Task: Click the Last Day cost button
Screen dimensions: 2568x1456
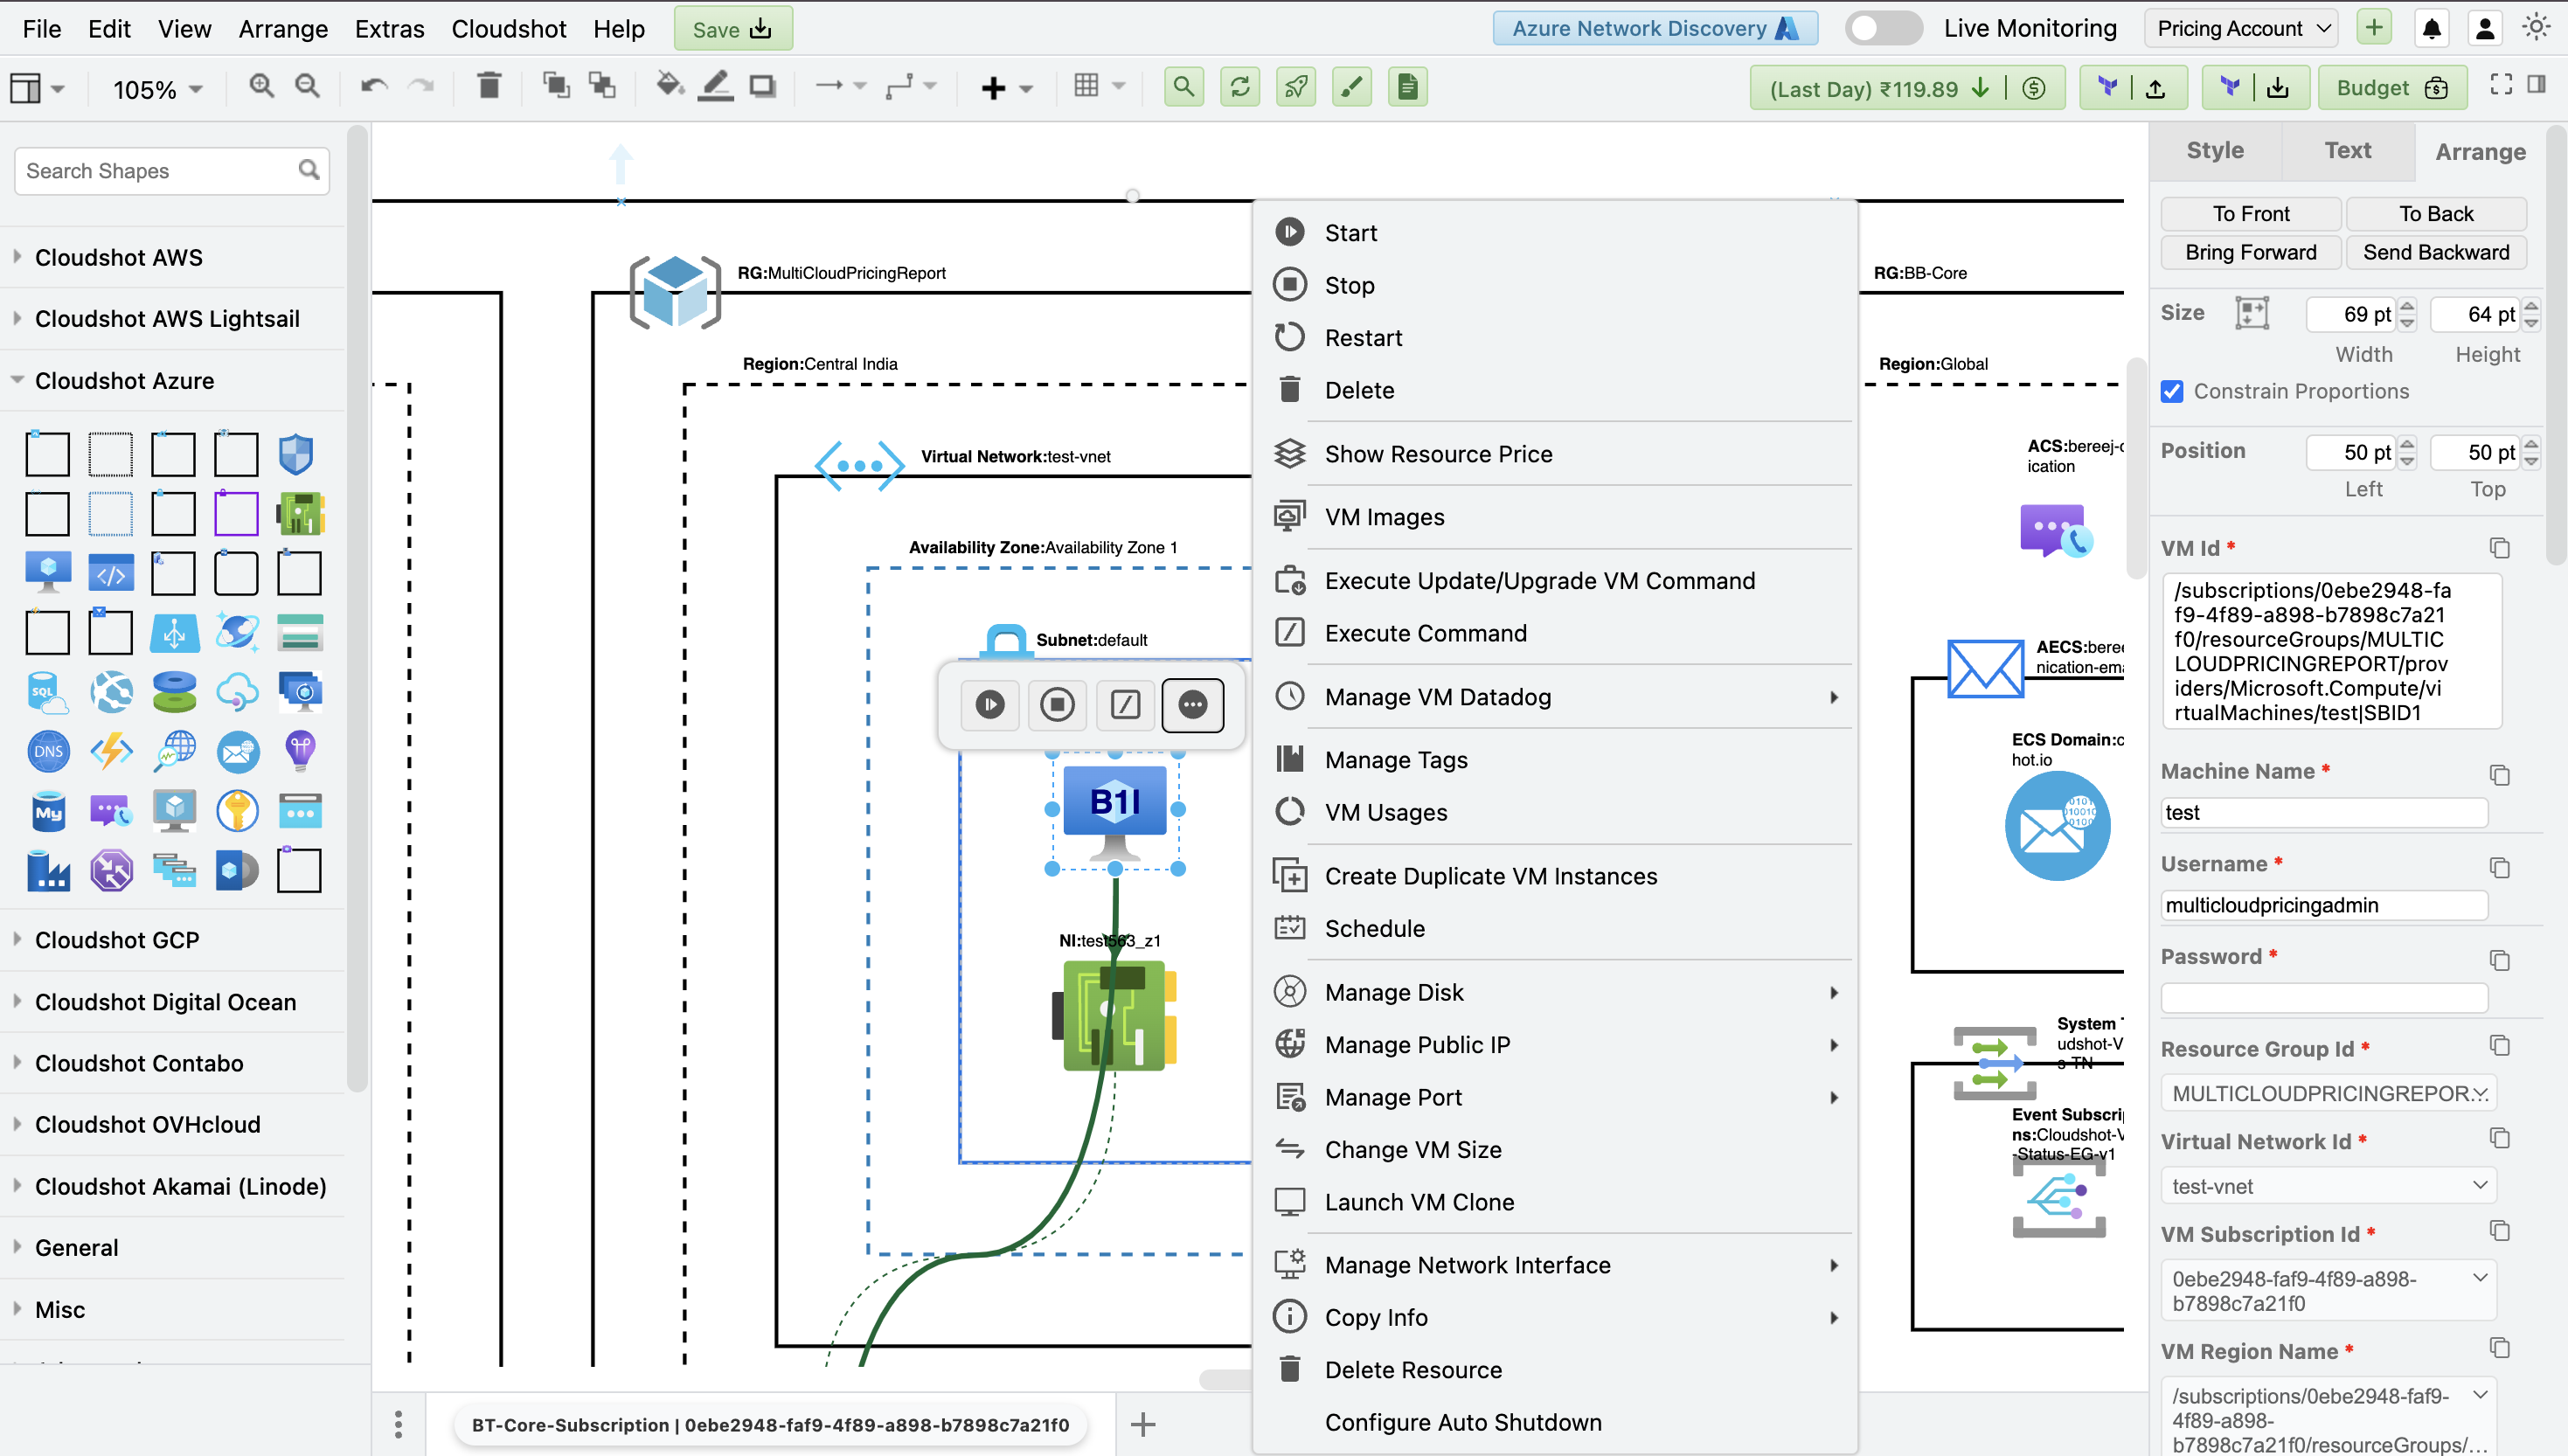Action: (1907, 88)
